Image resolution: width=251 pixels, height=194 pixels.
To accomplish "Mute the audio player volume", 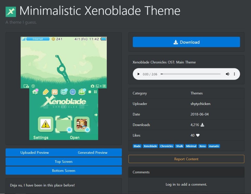I will pos(227,74).
